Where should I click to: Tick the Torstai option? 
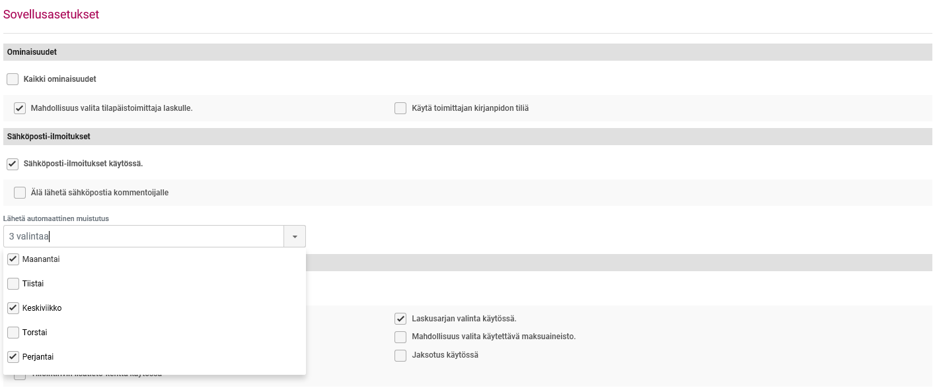[13, 333]
